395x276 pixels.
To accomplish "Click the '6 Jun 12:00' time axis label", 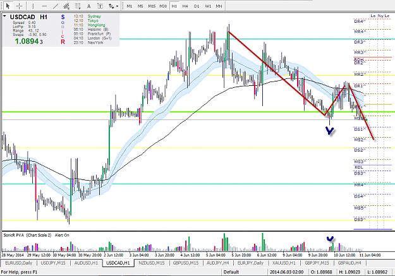I will pyautogui.click(x=267, y=255).
